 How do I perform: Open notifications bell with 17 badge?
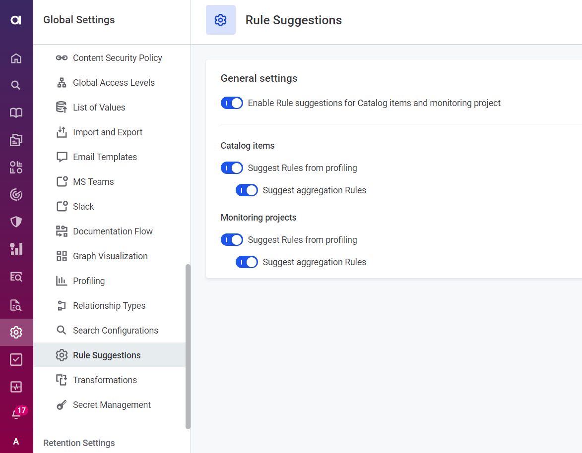pyautogui.click(x=17, y=413)
